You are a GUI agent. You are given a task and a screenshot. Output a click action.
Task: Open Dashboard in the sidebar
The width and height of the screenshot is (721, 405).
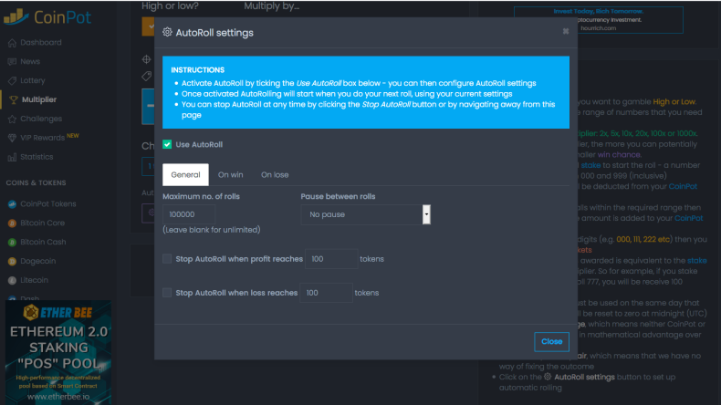41,42
